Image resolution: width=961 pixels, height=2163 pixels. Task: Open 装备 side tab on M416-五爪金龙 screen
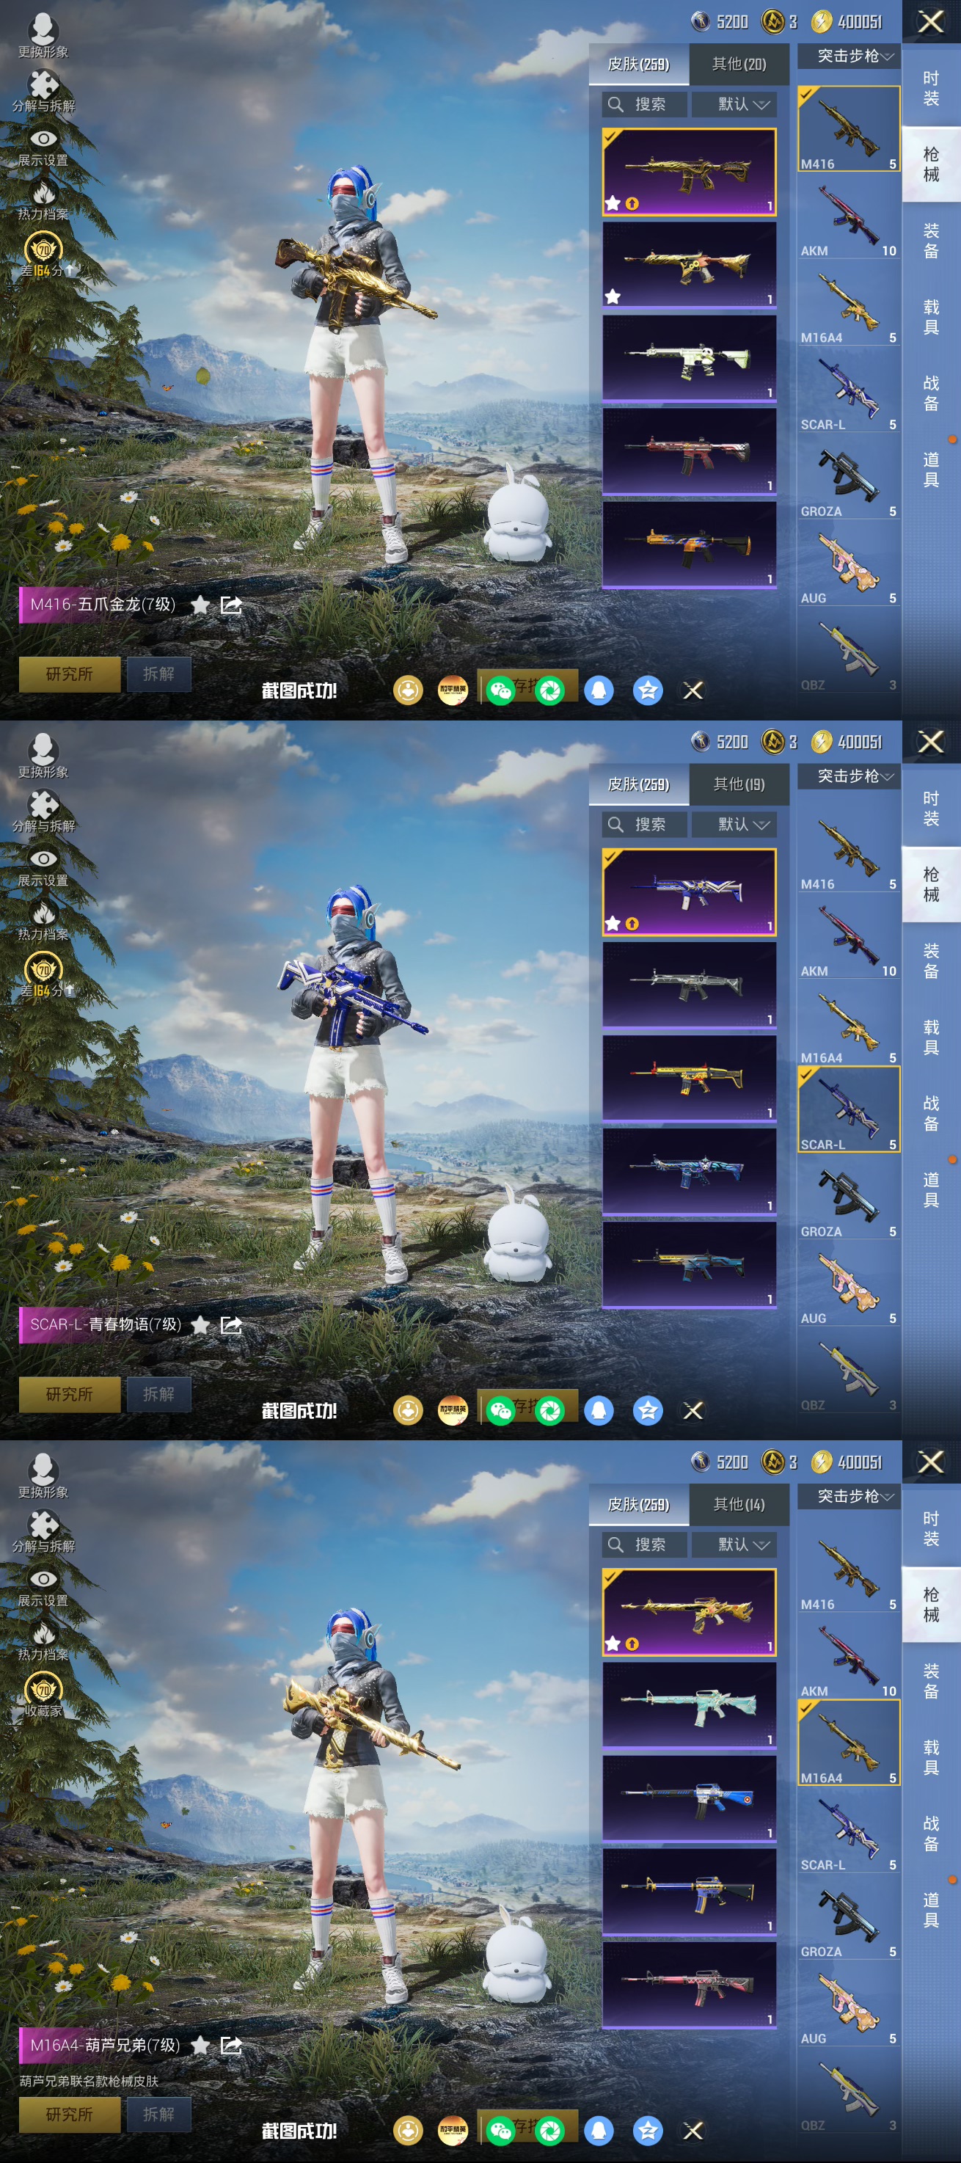pyautogui.click(x=931, y=240)
